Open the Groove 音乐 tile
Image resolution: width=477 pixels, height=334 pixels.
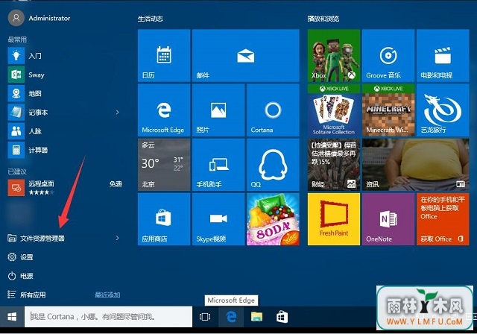tap(388, 55)
